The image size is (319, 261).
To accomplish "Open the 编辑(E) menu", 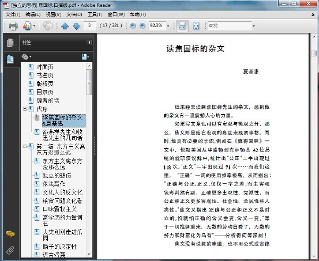I will click(x=33, y=14).
